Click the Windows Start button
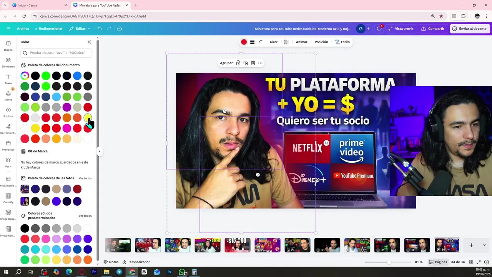Screen dimensions: 492x277 click(6, 272)
